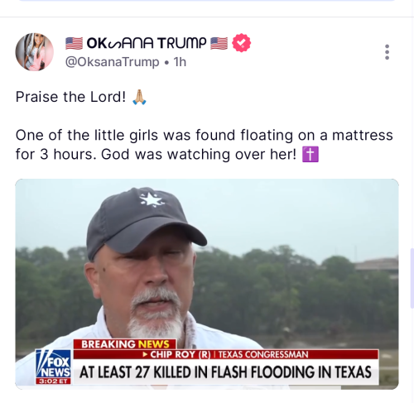The width and height of the screenshot is (414, 403).
Task: Click the US flag emoji before the name
Action: [74, 43]
